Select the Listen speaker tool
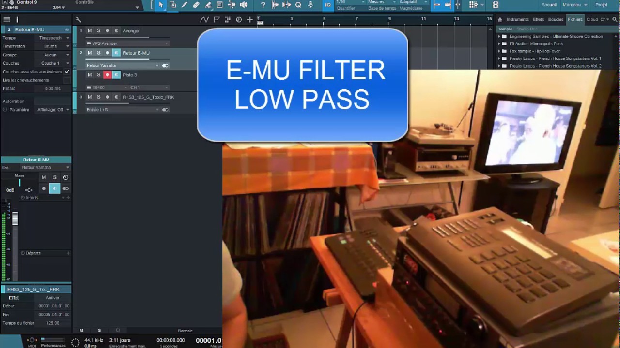The width and height of the screenshot is (620, 348). (243, 5)
